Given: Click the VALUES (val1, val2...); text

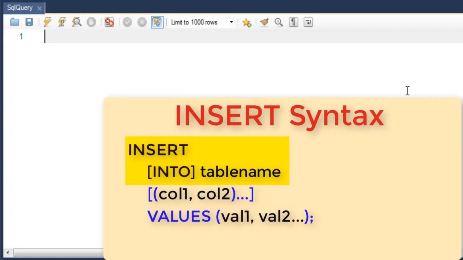Looking at the screenshot, I should [x=230, y=216].
